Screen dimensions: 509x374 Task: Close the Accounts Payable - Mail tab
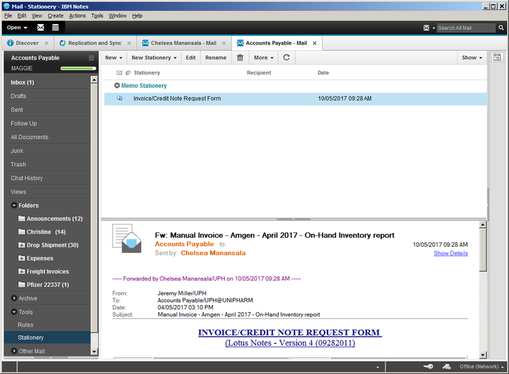coord(314,43)
